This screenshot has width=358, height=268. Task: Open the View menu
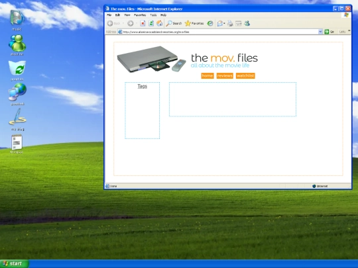pyautogui.click(x=127, y=15)
